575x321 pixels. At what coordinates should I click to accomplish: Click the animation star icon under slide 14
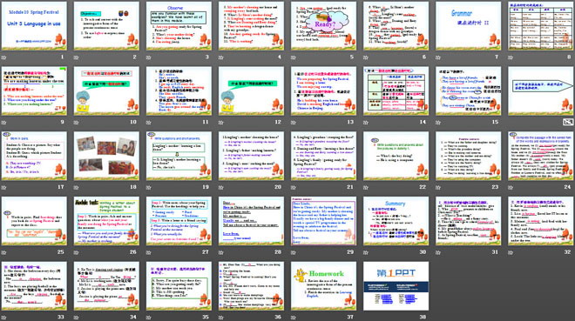tap(366, 123)
